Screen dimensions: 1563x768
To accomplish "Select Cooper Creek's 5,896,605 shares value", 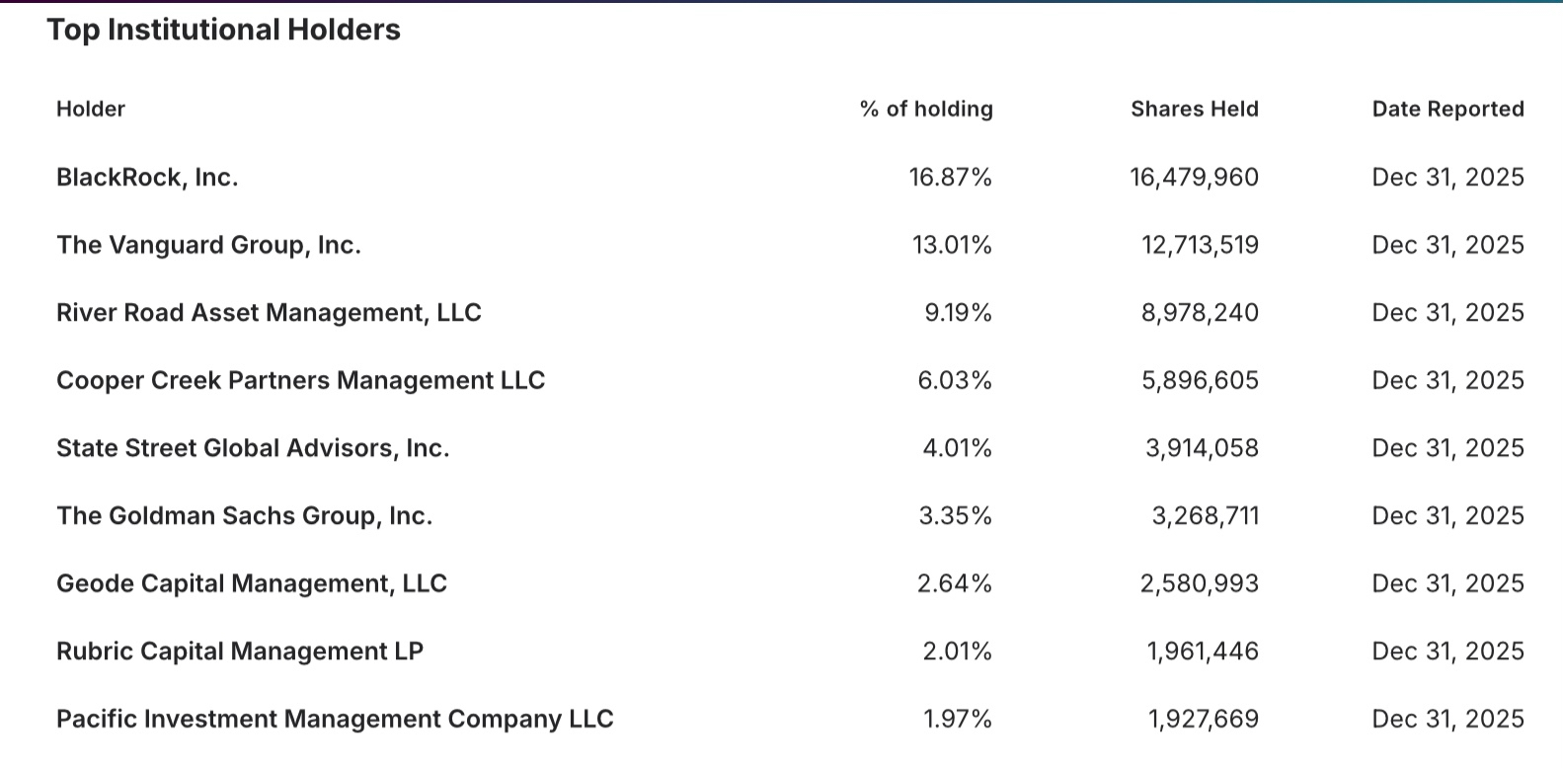I will (x=1200, y=381).
